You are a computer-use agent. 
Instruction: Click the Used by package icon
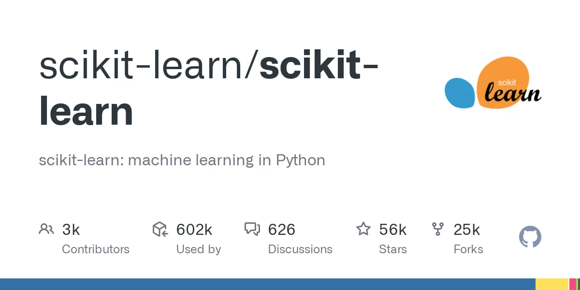pos(160,229)
